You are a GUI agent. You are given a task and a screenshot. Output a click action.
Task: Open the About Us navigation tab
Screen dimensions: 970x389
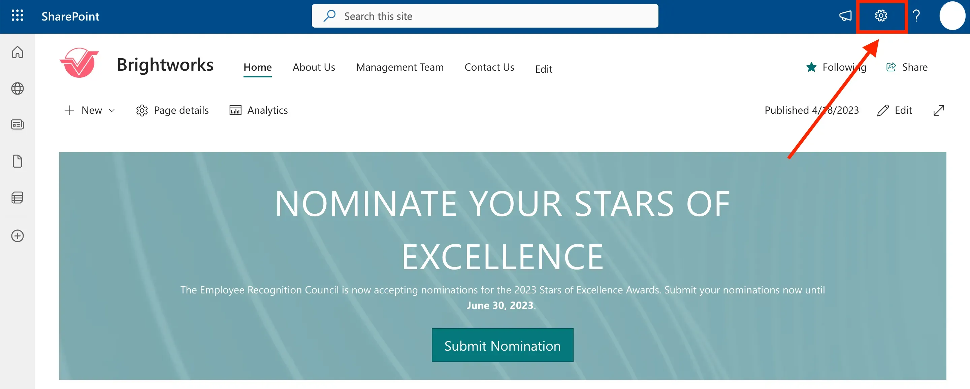point(314,67)
